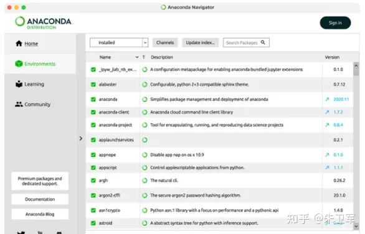
Task: Click the type circle icon for anaconda
Action: point(145,100)
